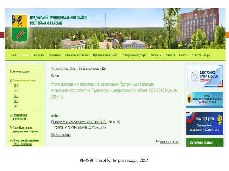Open Совет Пудожского муниципального района link

25,130
